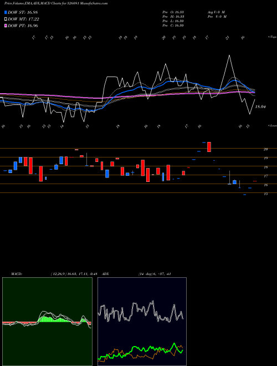Click the MACD (12,26,9) values text

pos(74,274)
